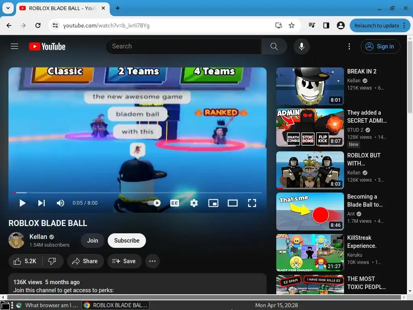Image resolution: width=413 pixels, height=310 pixels.
Task: Enter full screen mode
Action: (252, 203)
